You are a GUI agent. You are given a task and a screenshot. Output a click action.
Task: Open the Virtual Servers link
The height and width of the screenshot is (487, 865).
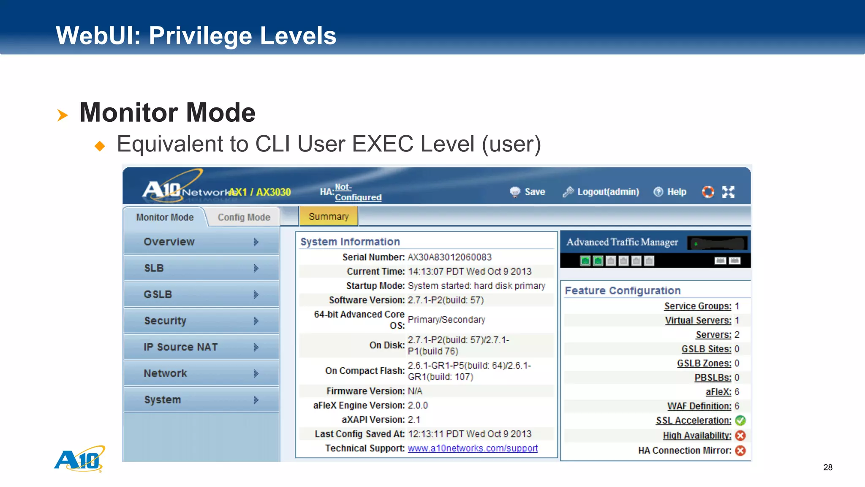[x=698, y=320]
